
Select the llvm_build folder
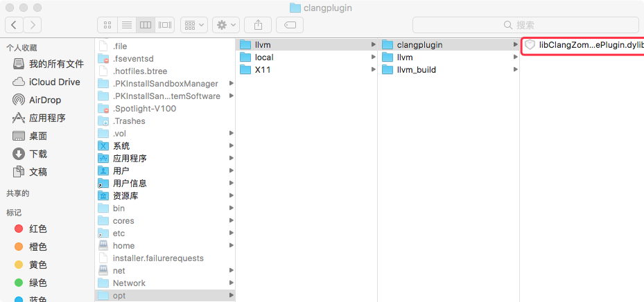[449, 70]
